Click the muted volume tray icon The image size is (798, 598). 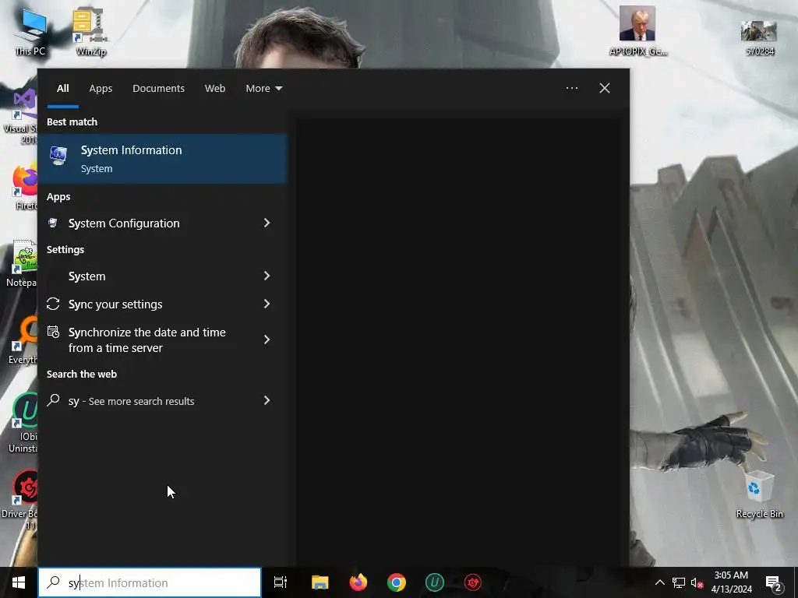[x=697, y=582]
